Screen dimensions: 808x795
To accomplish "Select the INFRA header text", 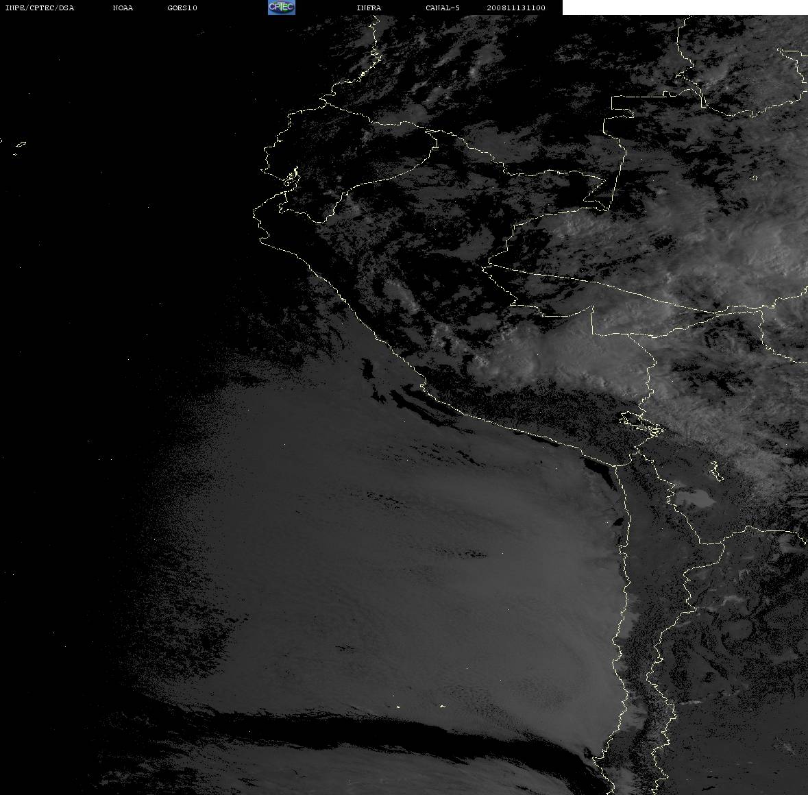I will (369, 8).
